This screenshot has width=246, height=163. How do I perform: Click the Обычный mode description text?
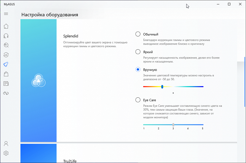[x=177, y=42]
